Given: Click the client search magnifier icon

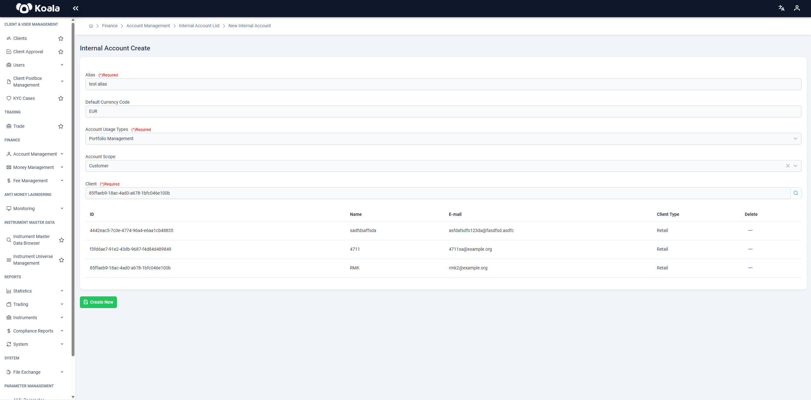Looking at the screenshot, I should pyautogui.click(x=796, y=193).
